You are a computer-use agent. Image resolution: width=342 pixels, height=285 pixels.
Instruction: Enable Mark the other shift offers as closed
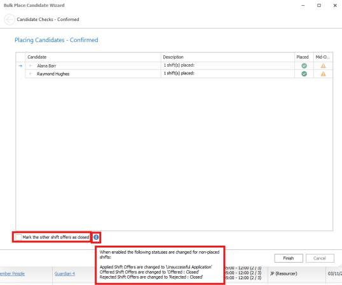18,237
